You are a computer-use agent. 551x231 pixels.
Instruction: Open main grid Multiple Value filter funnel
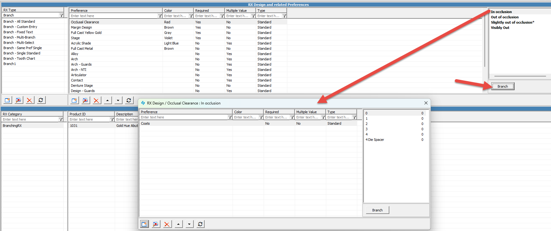[x=253, y=16]
